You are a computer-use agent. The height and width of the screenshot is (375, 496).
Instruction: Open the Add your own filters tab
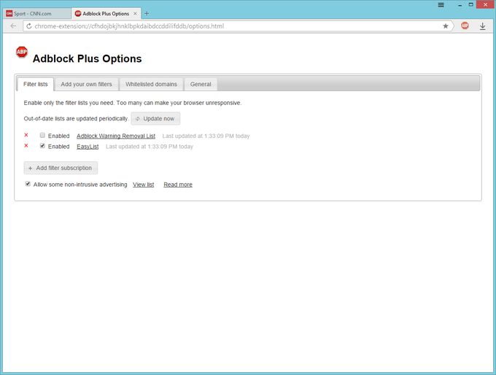coord(86,84)
